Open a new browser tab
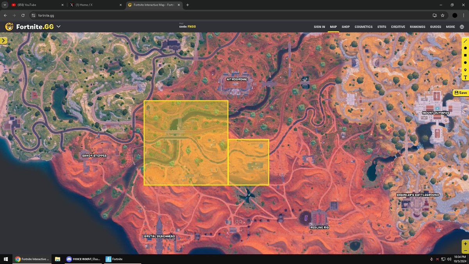 (x=188, y=5)
